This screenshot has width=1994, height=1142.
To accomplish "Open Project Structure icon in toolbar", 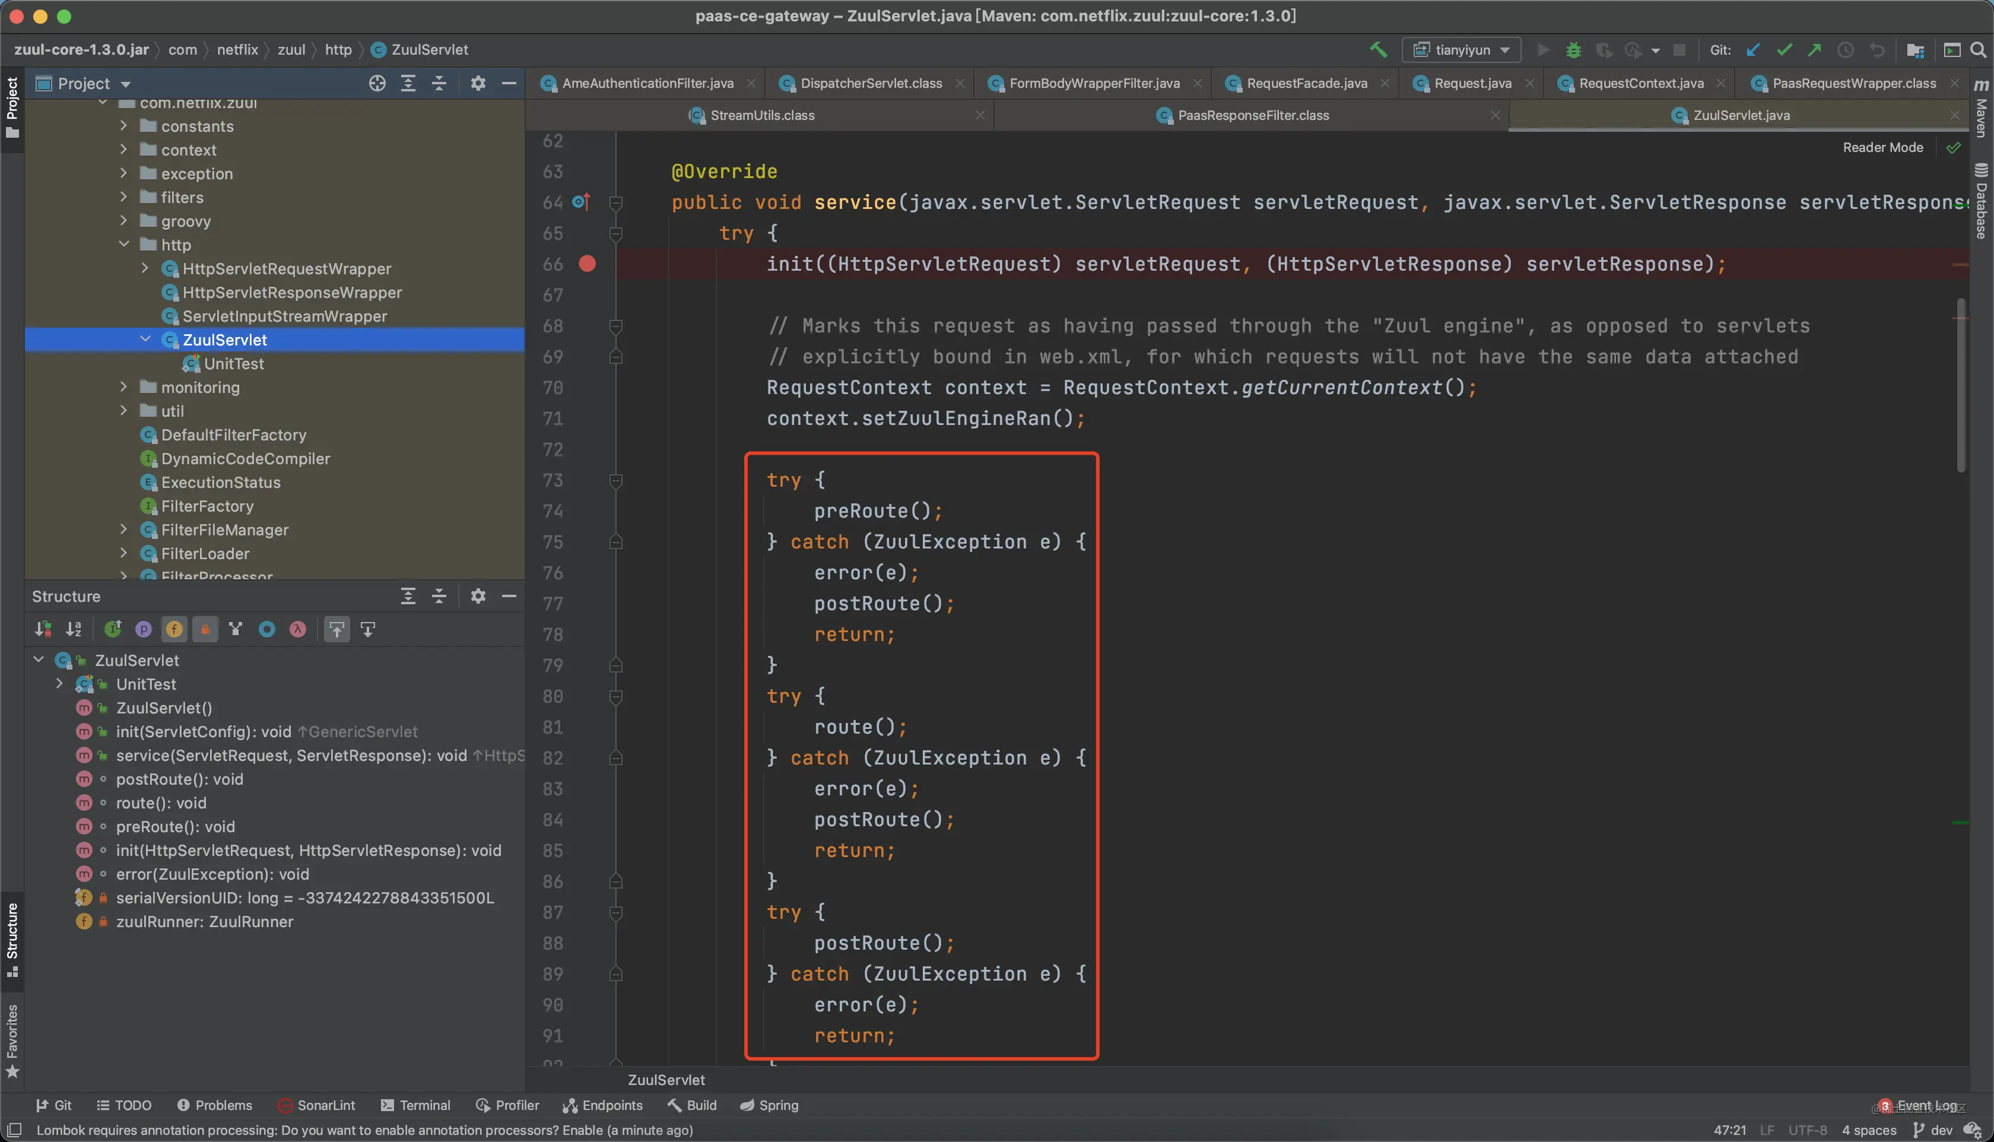I will [x=1915, y=49].
